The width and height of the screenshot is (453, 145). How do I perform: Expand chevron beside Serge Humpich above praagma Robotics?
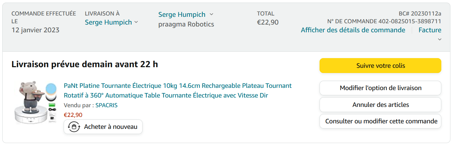tap(211, 14)
